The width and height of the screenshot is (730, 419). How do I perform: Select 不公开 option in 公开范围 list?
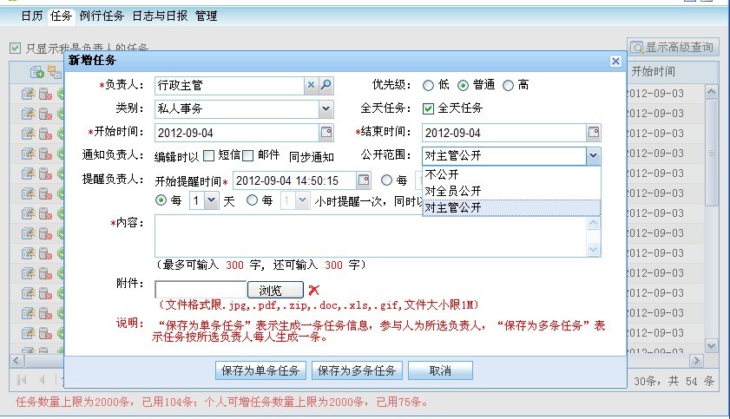[443, 174]
